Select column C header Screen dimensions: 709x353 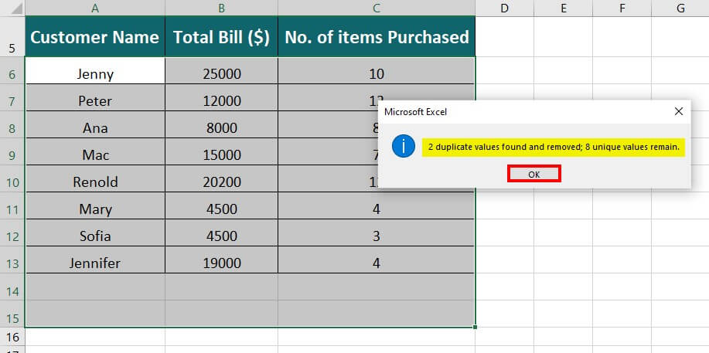(x=377, y=8)
